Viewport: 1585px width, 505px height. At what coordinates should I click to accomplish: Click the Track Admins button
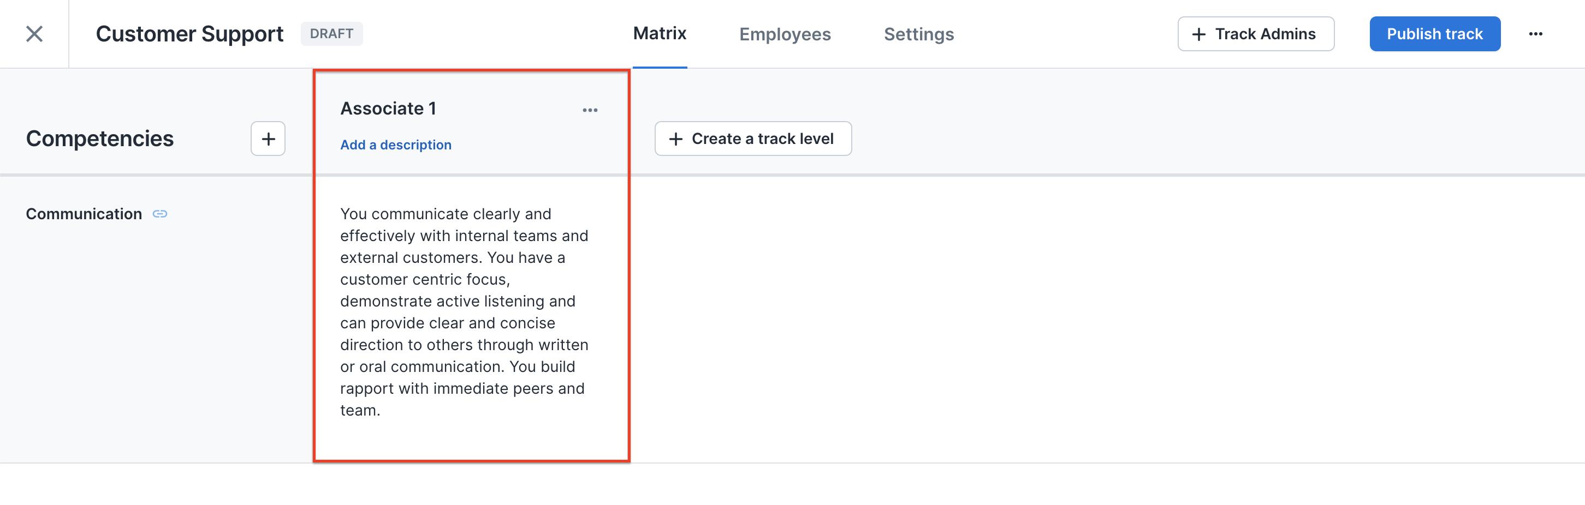(1256, 34)
